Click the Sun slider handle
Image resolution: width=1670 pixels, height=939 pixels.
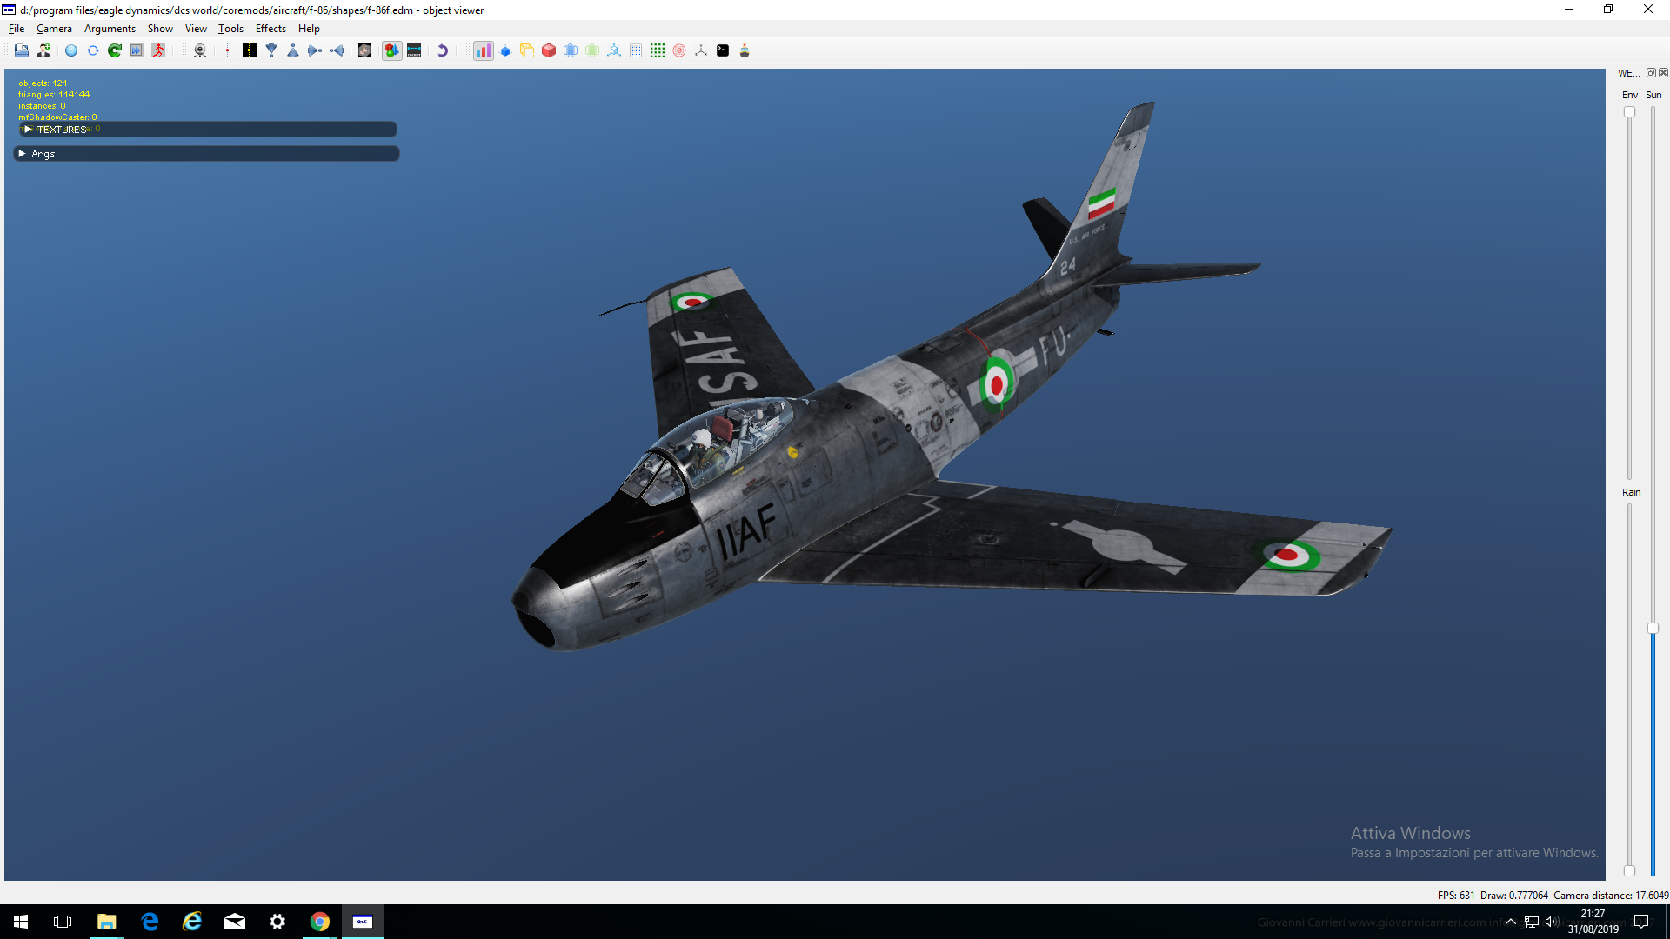[1653, 628]
